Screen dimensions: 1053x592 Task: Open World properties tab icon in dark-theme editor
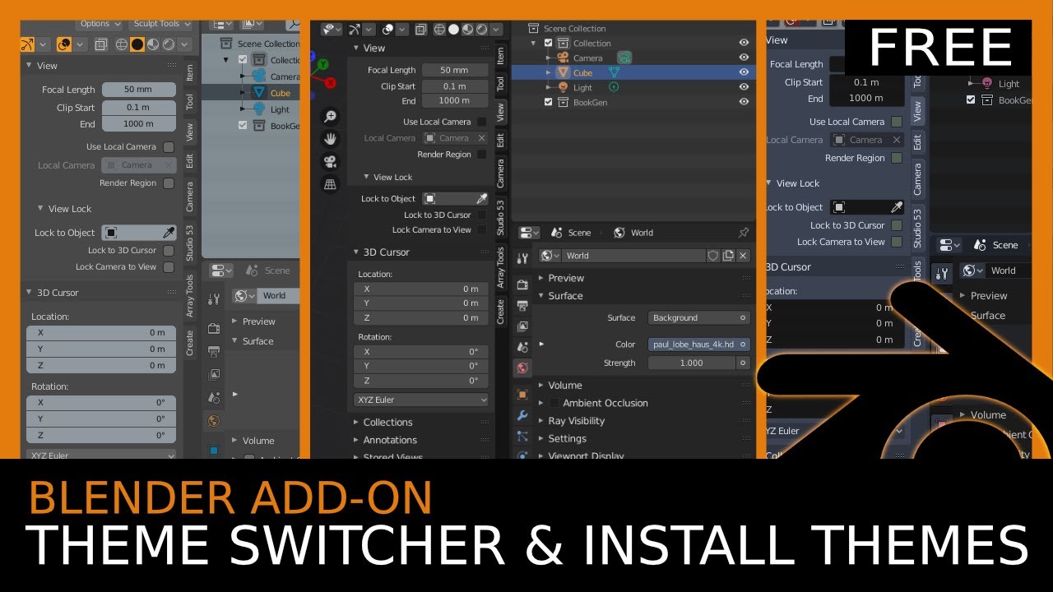522,368
